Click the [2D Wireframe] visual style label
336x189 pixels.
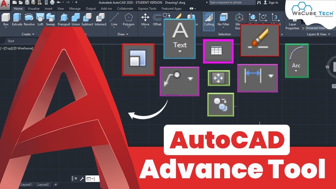click(x=23, y=48)
